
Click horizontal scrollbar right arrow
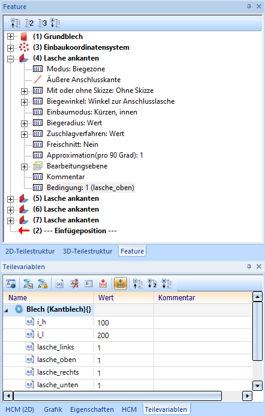click(x=247, y=396)
